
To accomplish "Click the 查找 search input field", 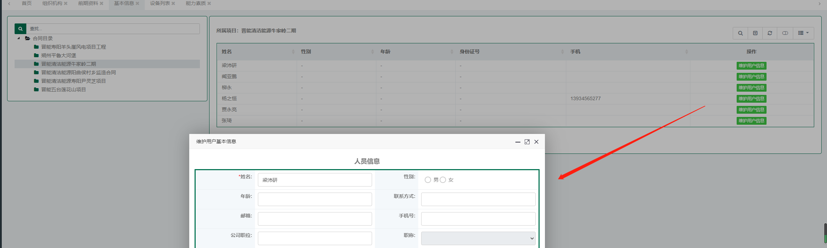I will [113, 29].
